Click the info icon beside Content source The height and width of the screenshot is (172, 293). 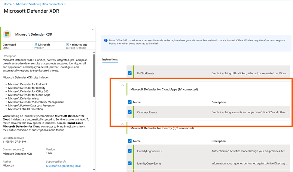click(23, 150)
